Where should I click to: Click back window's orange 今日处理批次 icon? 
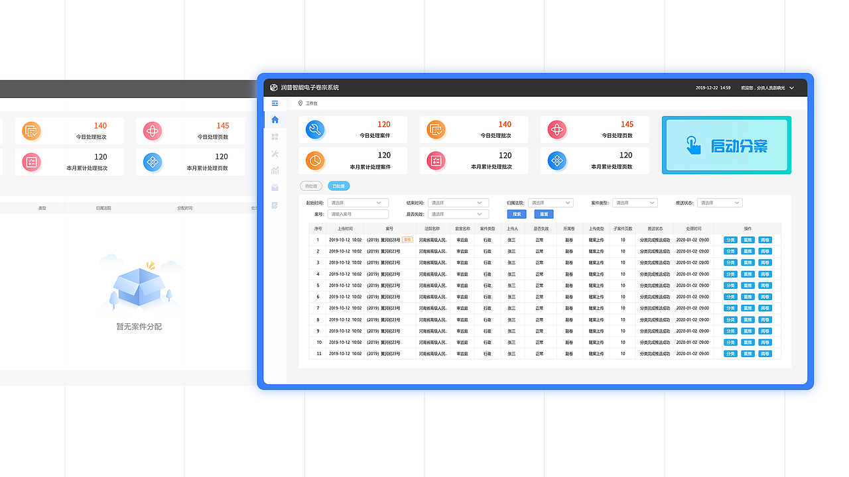coord(31,131)
